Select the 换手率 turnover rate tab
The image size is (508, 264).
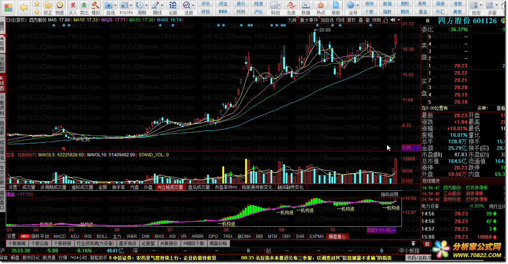[119, 187]
